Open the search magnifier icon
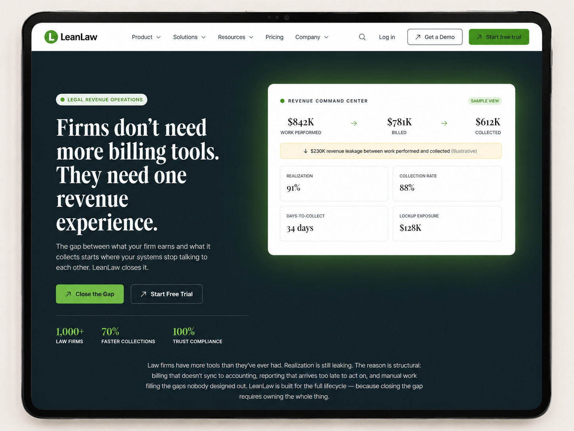Viewport: 574px width, 431px height. coord(362,37)
